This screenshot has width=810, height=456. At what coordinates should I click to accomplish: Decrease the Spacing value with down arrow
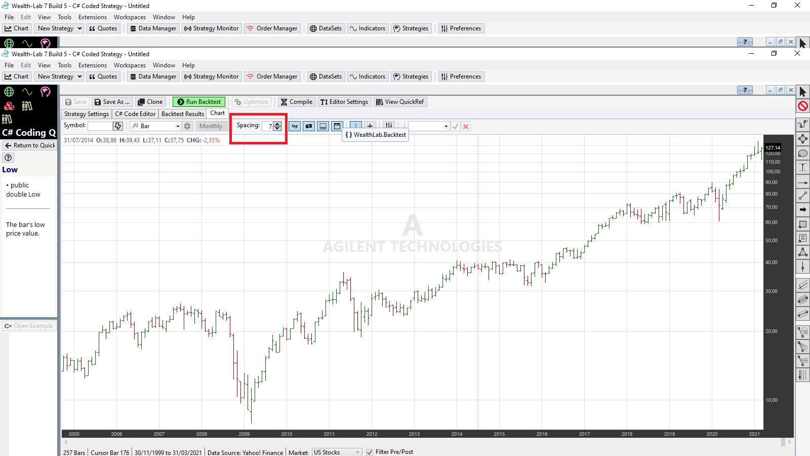(277, 128)
